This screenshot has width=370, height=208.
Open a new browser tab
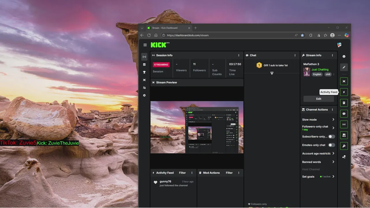(195, 28)
